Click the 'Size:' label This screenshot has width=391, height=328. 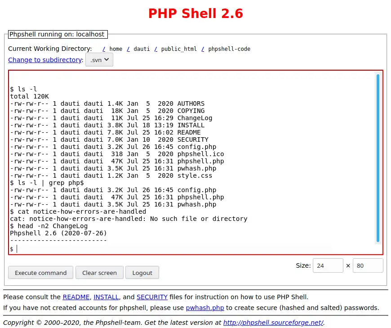pyautogui.click(x=303, y=265)
